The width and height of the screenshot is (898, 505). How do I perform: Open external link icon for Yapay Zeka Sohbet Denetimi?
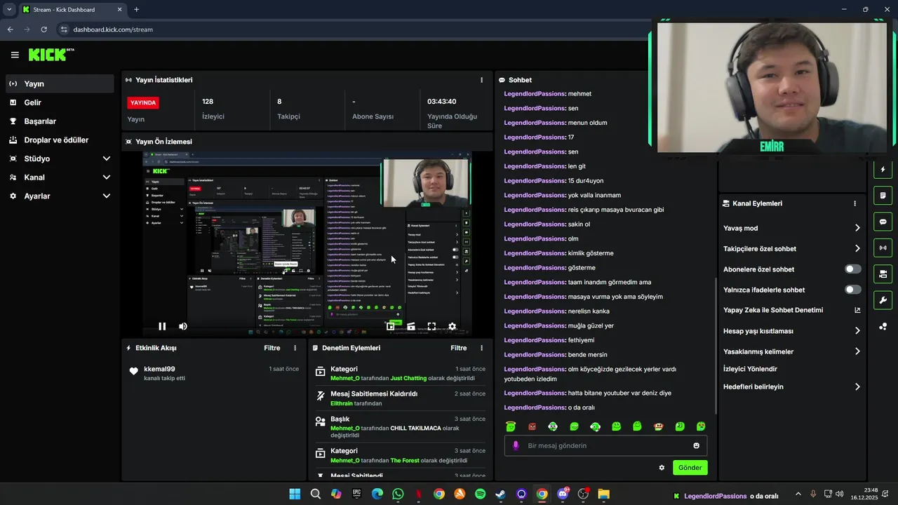point(857,310)
